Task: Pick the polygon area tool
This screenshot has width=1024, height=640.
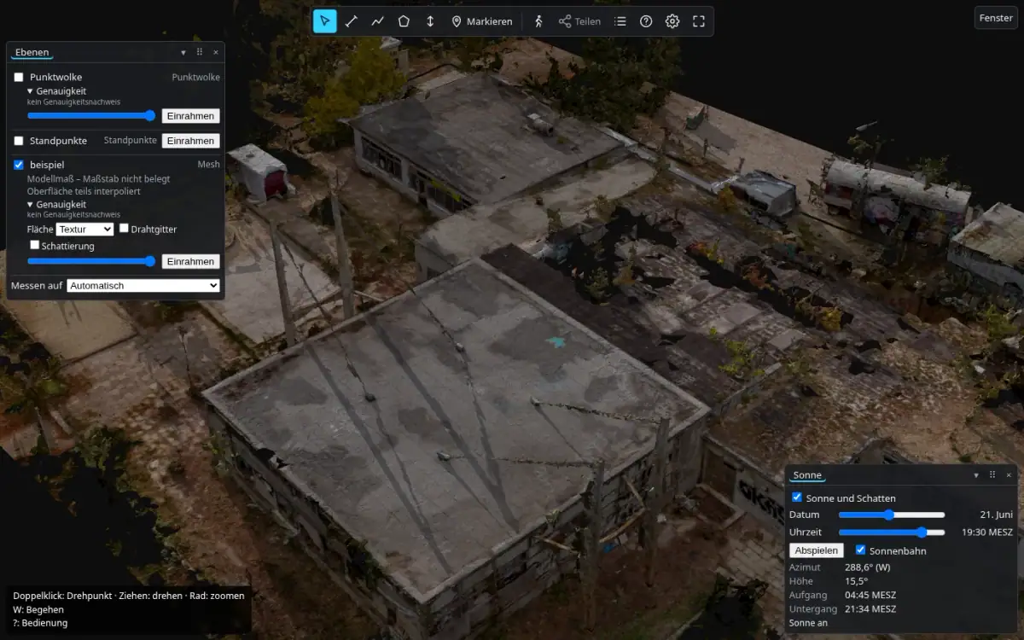Action: click(404, 21)
